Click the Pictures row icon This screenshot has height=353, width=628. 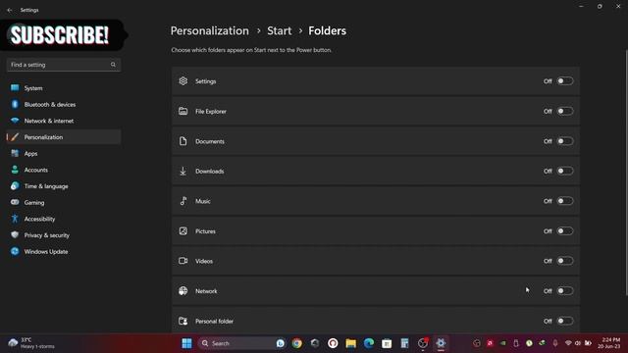tap(183, 231)
